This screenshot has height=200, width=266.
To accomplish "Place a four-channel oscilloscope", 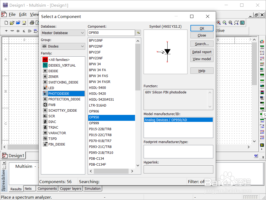I will click(x=262, y=64).
